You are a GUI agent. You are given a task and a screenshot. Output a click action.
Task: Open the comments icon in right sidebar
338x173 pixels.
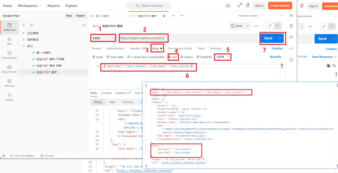(291, 37)
